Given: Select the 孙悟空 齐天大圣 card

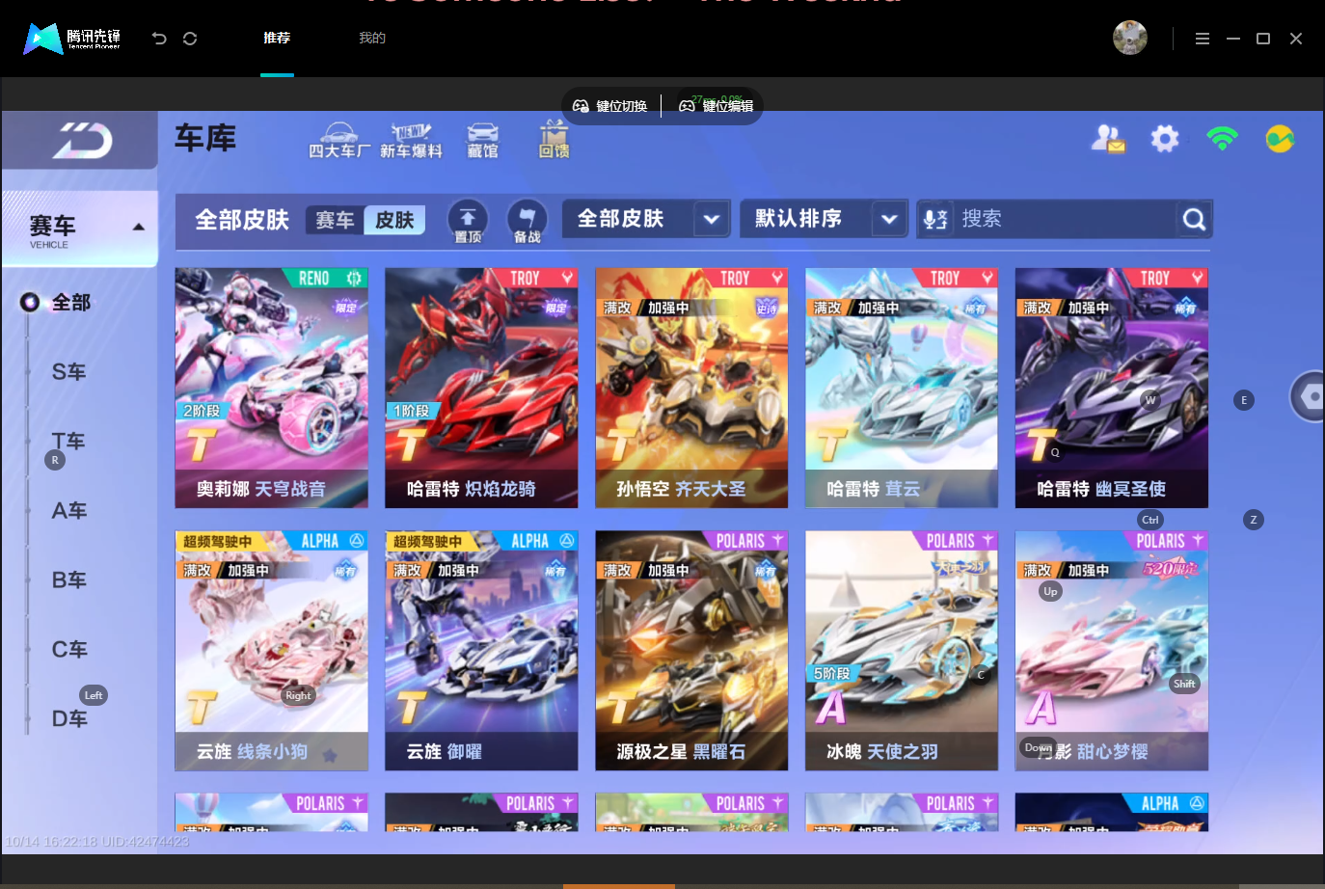Looking at the screenshot, I should pos(691,388).
